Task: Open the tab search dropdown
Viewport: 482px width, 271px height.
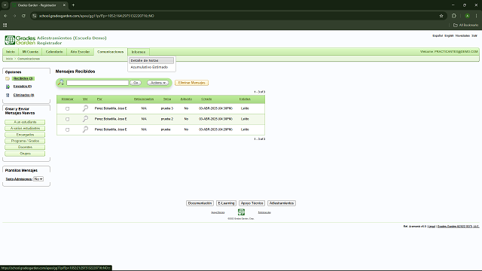Action: pyautogui.click(x=5, y=5)
